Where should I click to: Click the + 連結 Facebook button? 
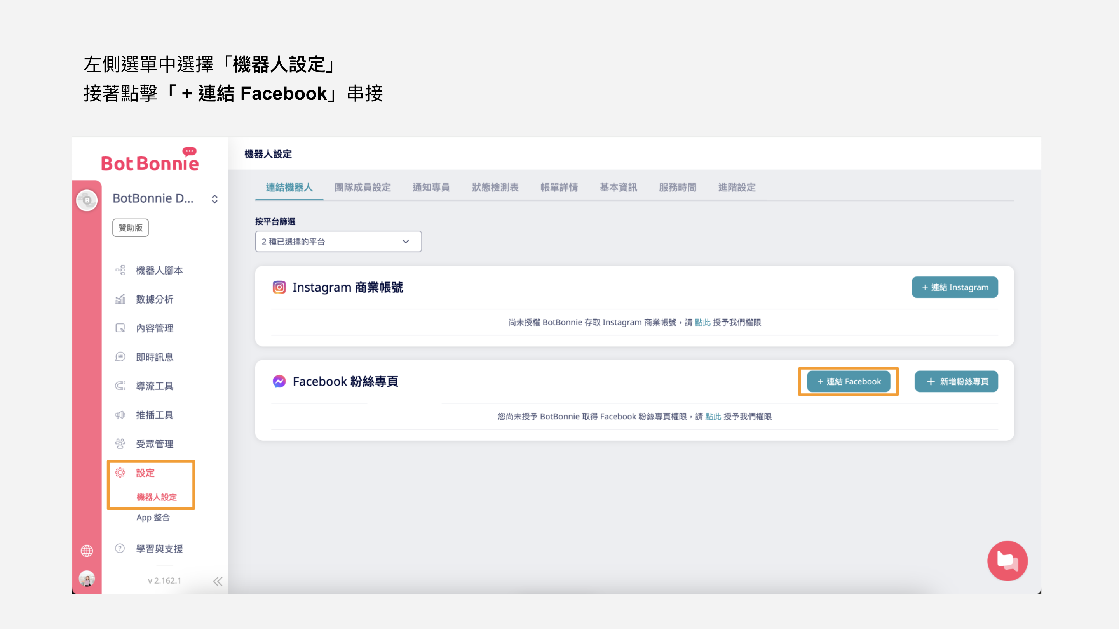point(848,382)
